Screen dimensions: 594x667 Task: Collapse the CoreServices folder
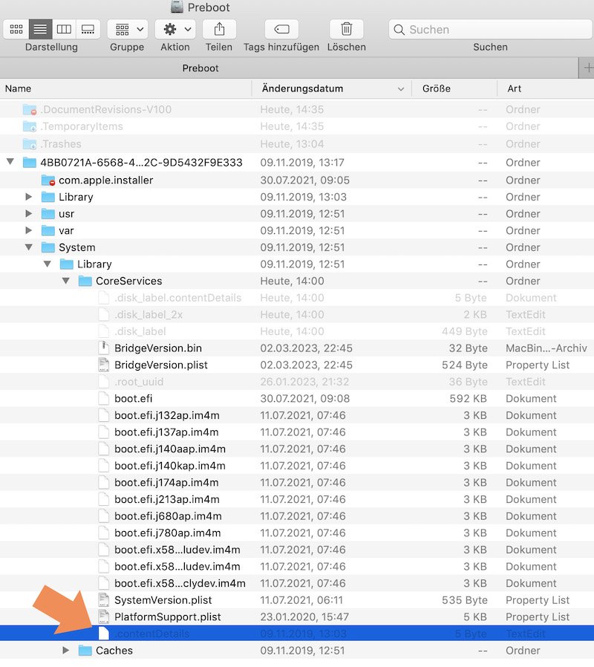pyautogui.click(x=66, y=280)
